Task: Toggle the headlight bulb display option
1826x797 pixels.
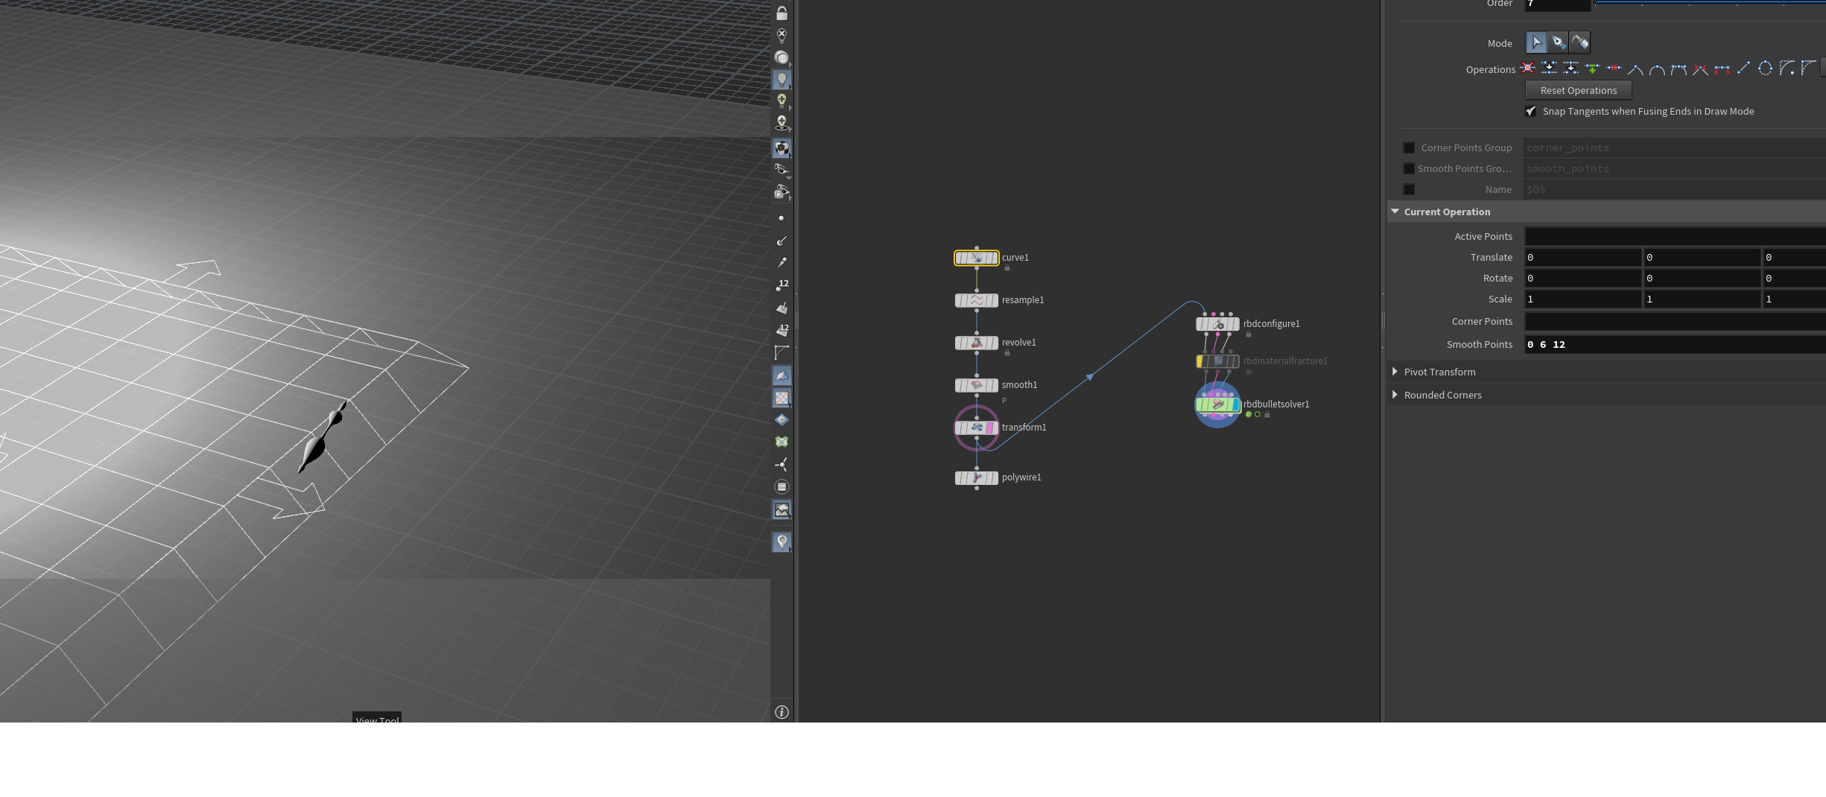Action: [x=782, y=79]
